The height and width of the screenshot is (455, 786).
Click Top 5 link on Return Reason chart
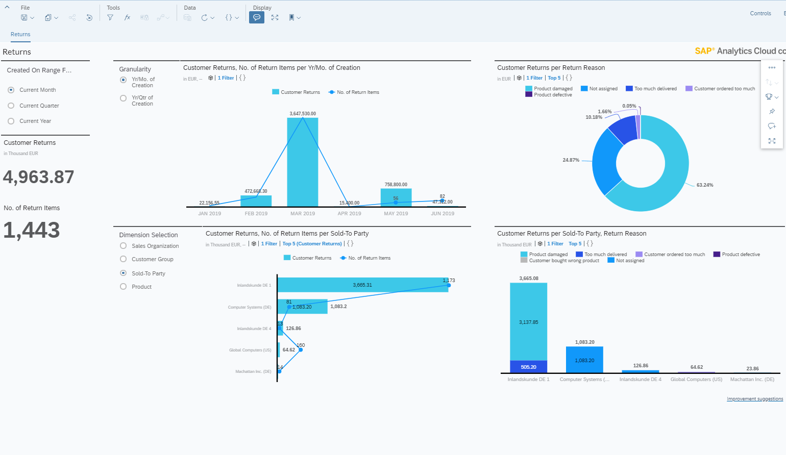pos(554,78)
